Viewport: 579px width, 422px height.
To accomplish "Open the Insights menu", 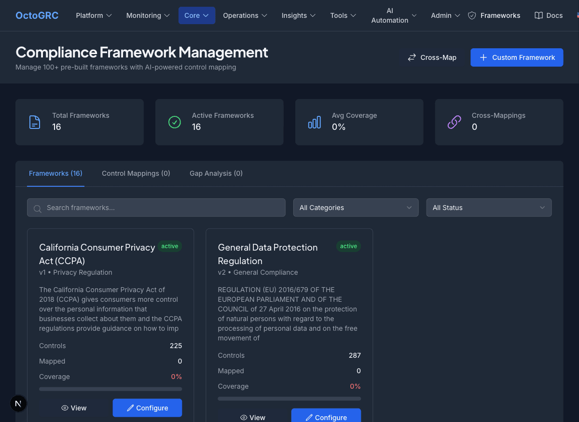I will point(298,15).
